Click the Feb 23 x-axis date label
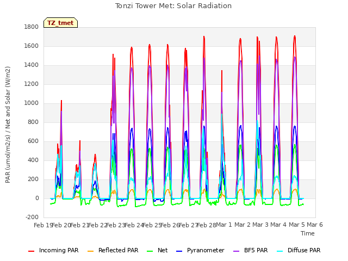 point(116,225)
